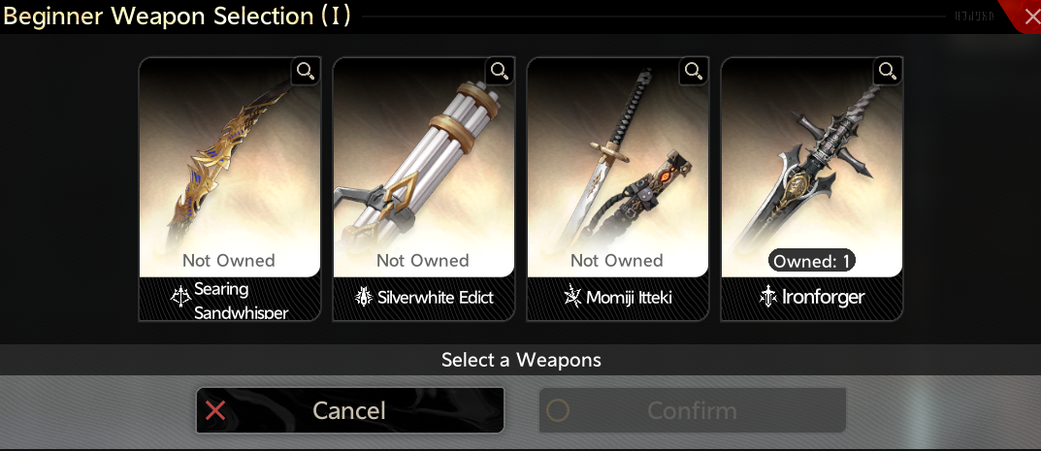Click magnifier on Momiji Itteki card
This screenshot has width=1041, height=451.
tap(693, 72)
